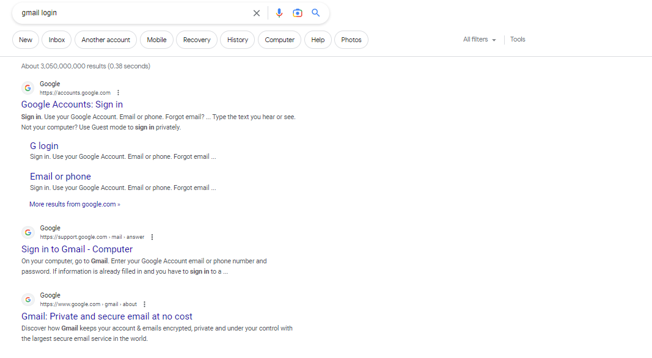
Task: Clear the search box with the X icon
Action: point(257,13)
